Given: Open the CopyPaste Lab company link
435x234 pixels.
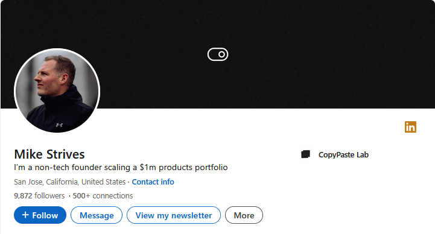Looking at the screenshot, I should point(343,155).
